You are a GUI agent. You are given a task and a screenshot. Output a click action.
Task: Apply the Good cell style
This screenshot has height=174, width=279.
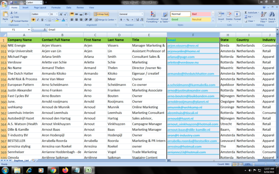pos(180,20)
